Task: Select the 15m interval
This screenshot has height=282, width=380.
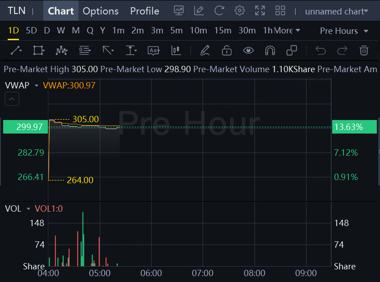Action: coord(222,31)
